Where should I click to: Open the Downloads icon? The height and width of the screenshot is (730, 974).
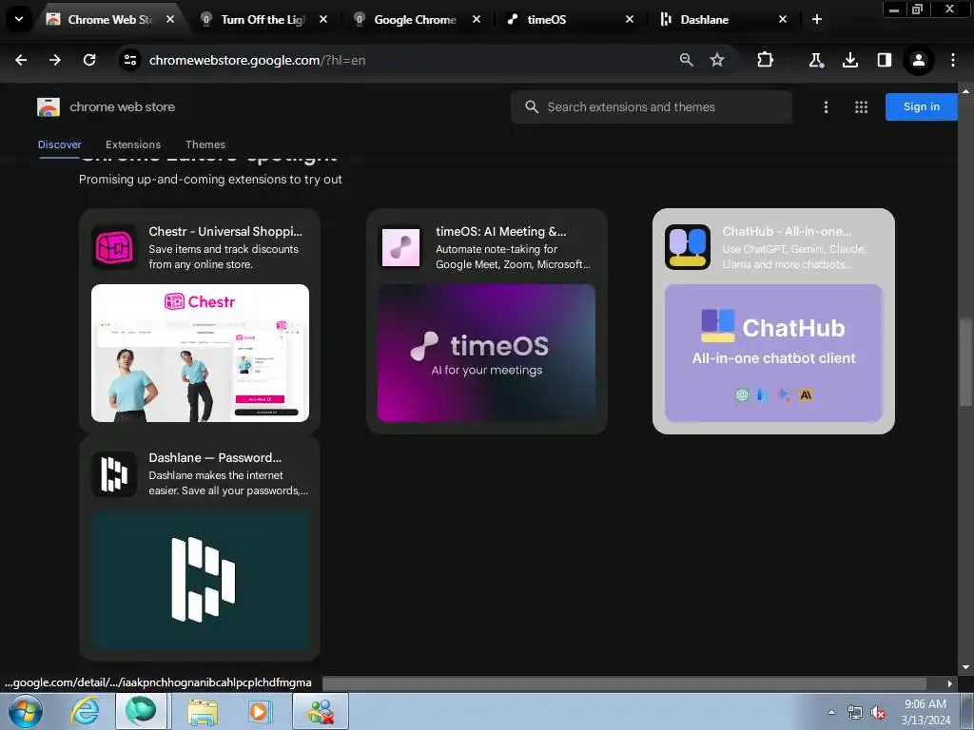coord(849,60)
